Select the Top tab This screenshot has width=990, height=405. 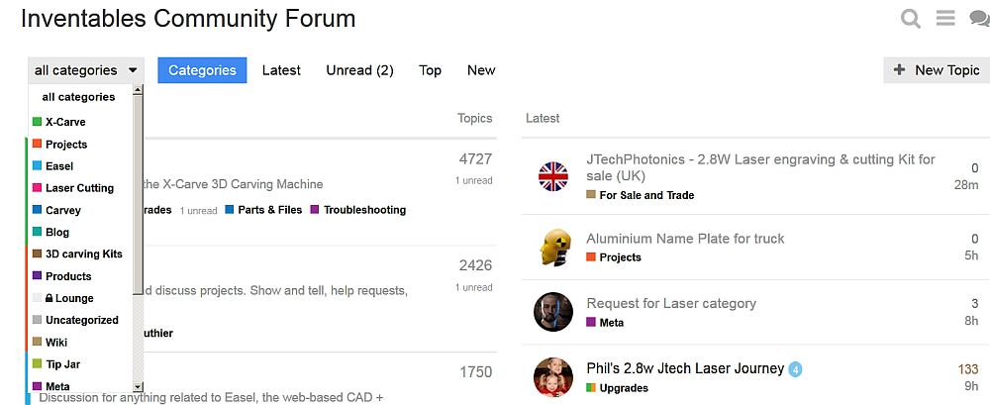click(430, 70)
